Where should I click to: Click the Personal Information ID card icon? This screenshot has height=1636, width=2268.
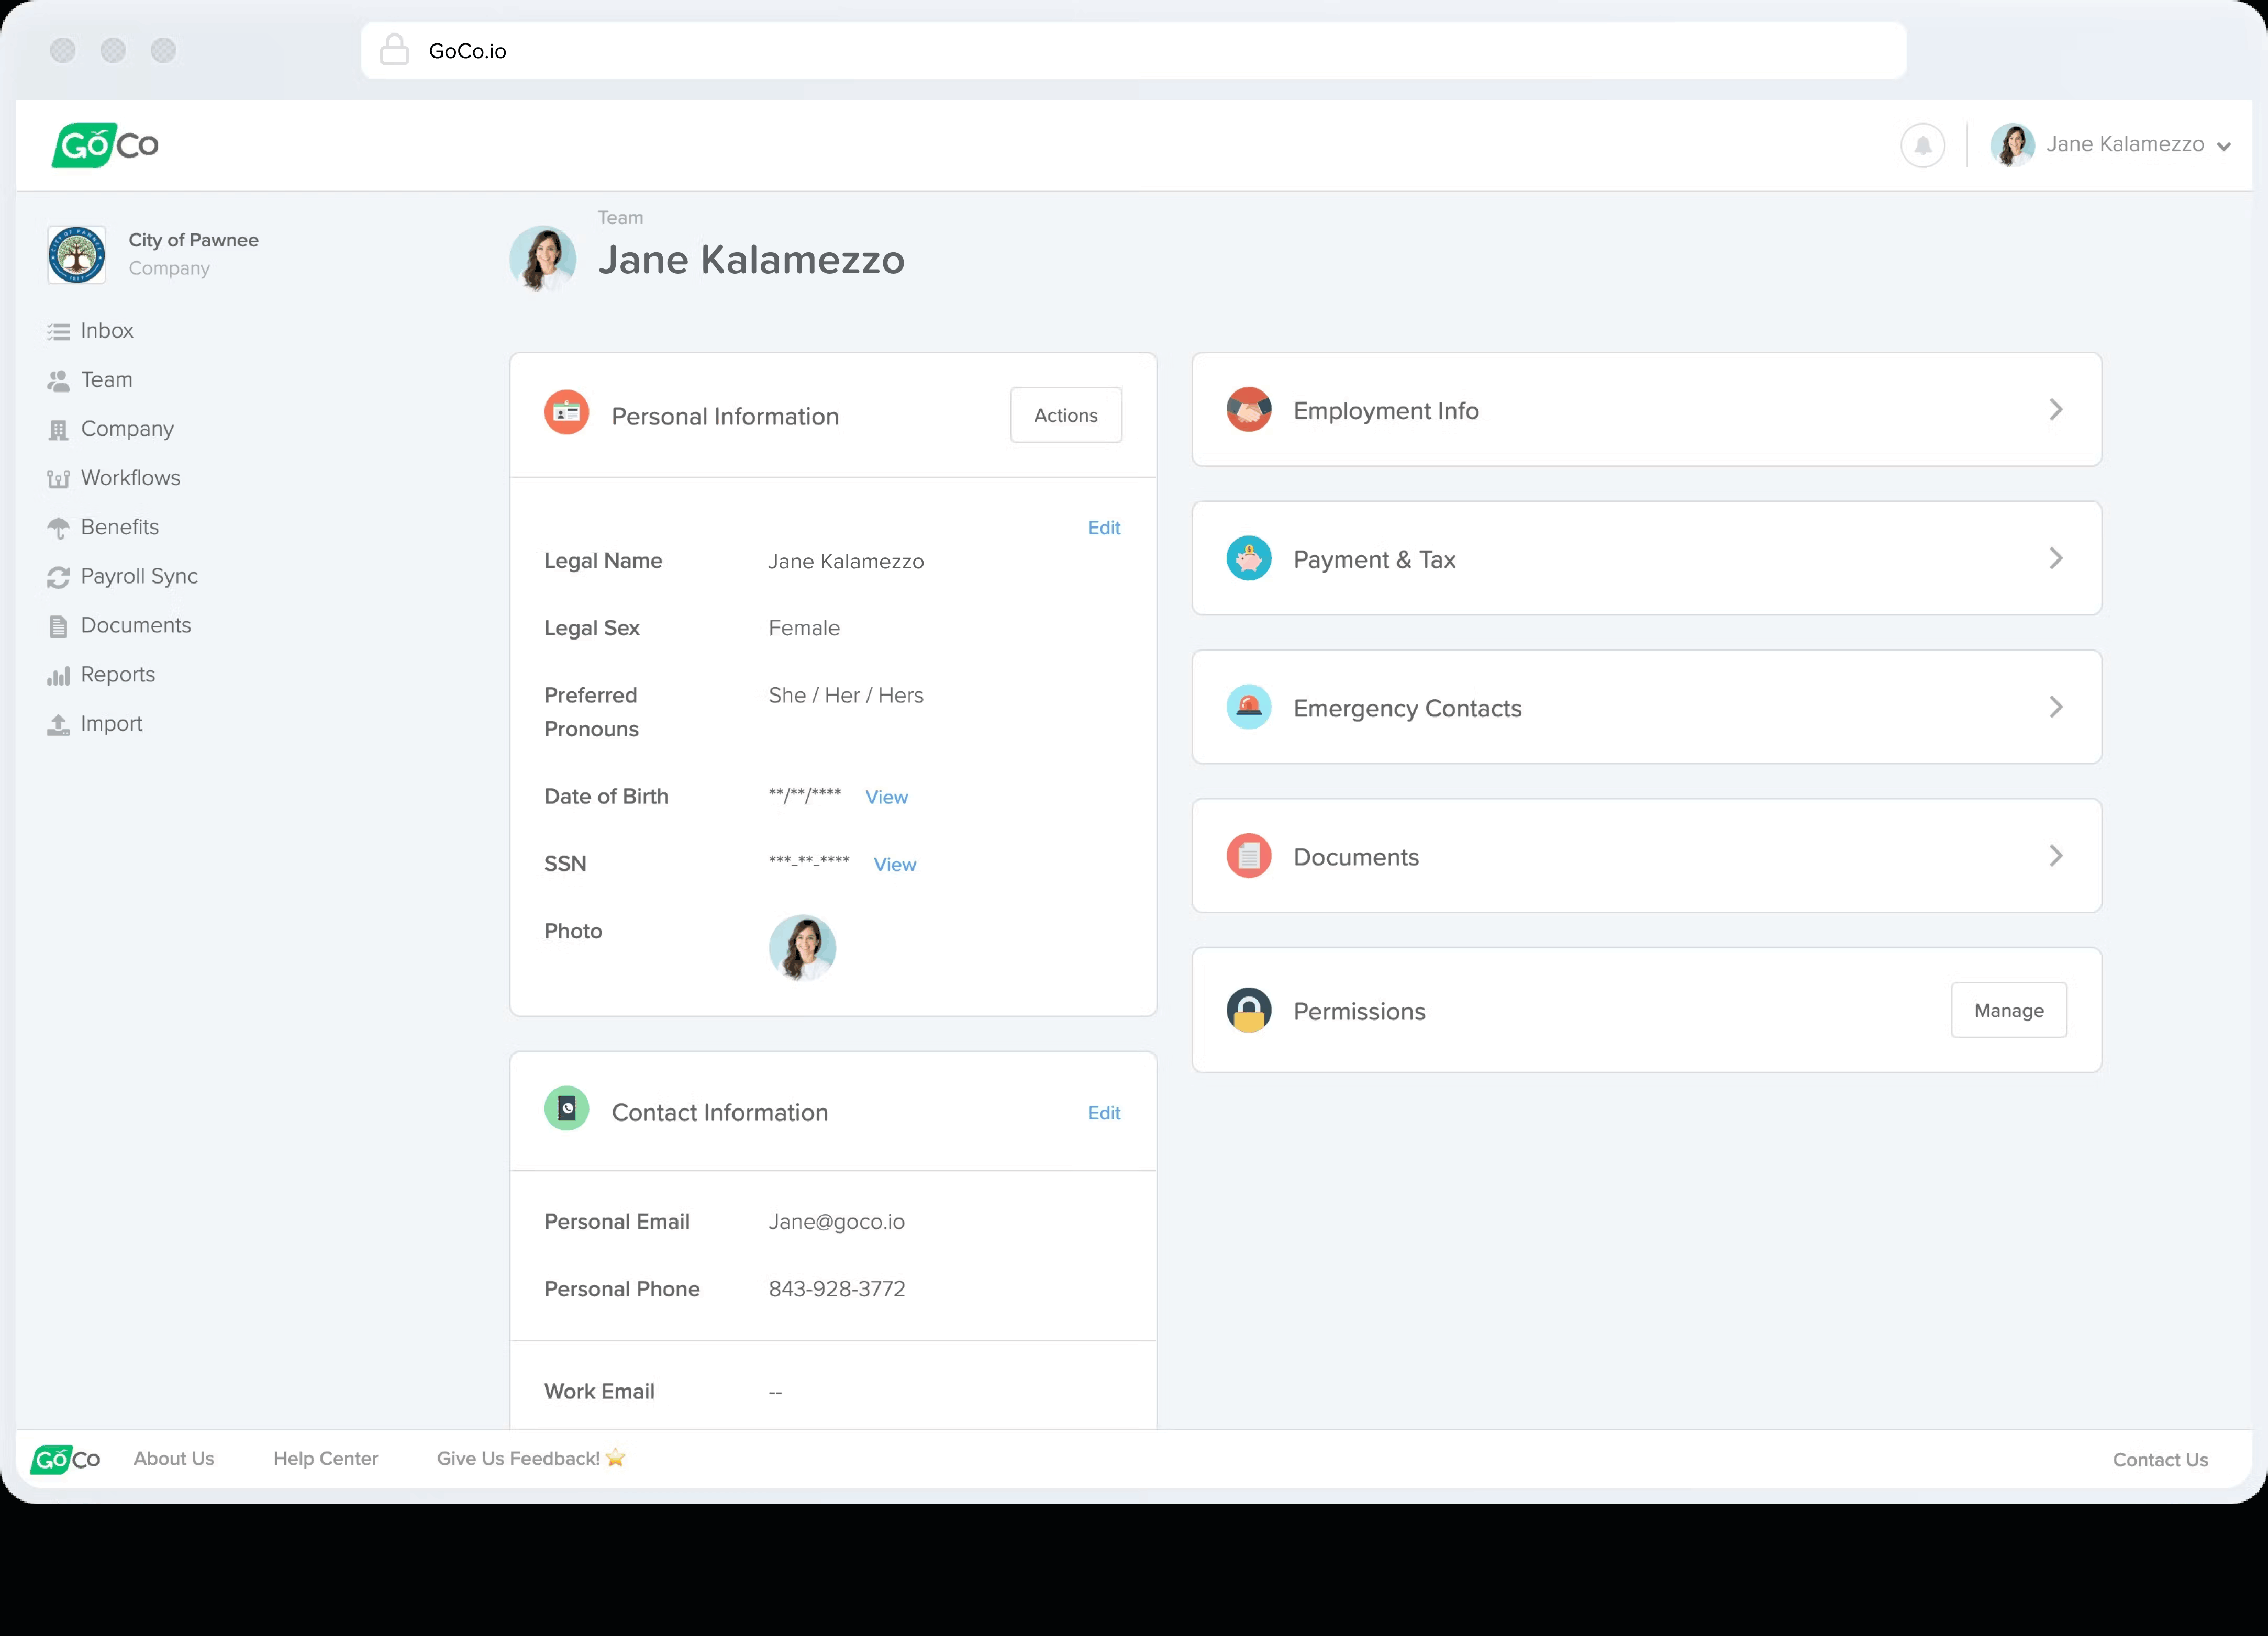tap(566, 413)
